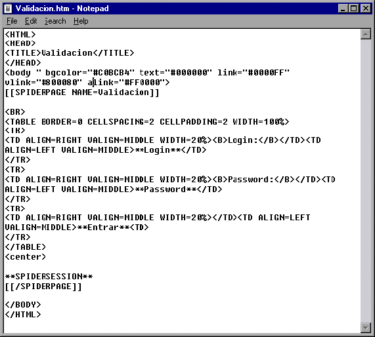375x337 pixels.
Task: Click the <HTML> opening tag line
Action: click(20, 34)
